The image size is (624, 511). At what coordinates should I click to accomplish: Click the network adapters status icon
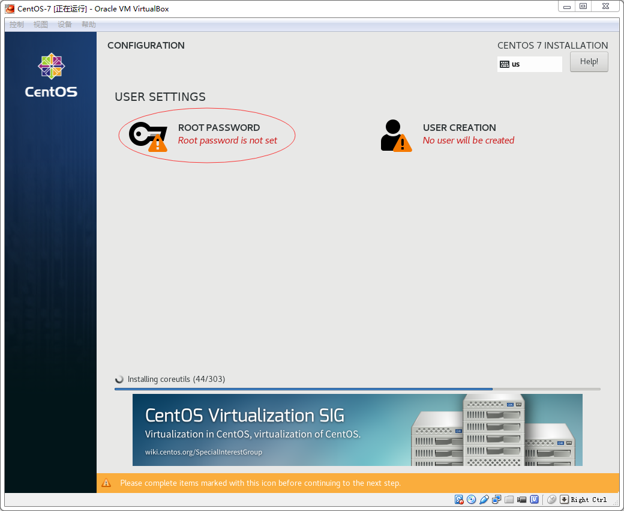(497, 500)
